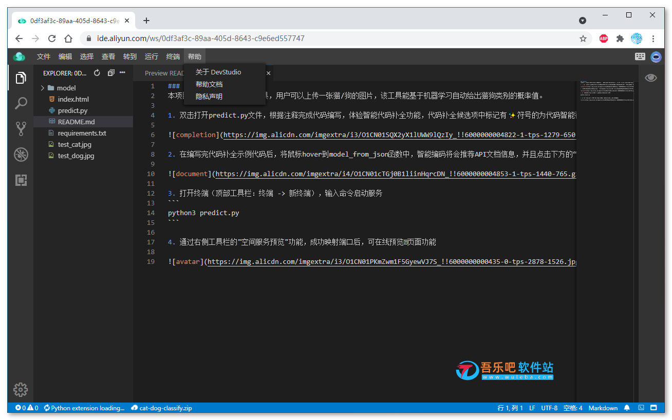Viewport: 672px width, 420px height.
Task: Open the notifications bell in status bar
Action: click(627, 408)
